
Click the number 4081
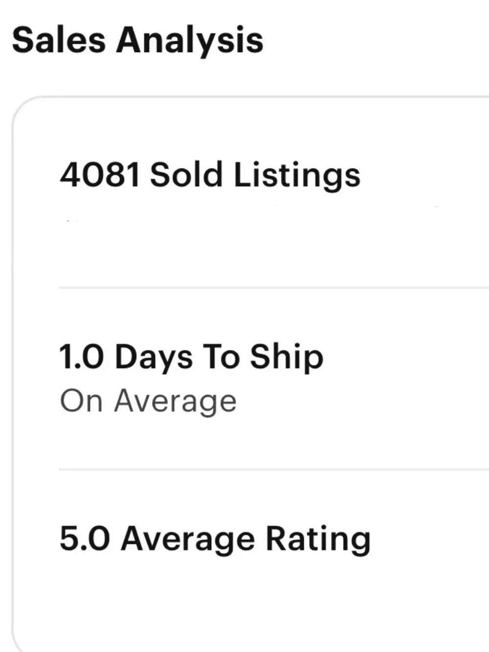tap(100, 175)
